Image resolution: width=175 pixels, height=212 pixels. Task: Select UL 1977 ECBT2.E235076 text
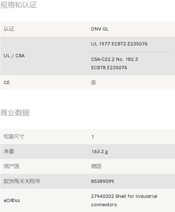[119, 44]
